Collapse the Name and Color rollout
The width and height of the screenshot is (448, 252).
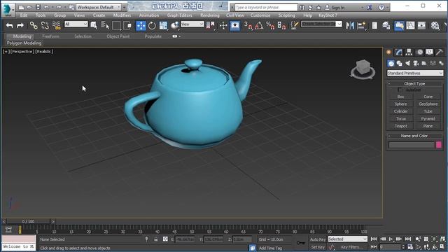414,136
